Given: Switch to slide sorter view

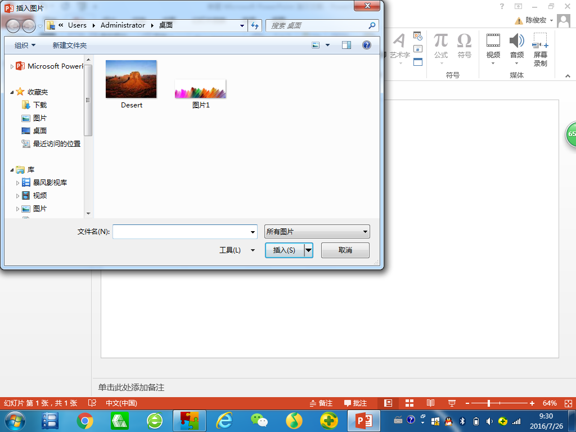Looking at the screenshot, I should [x=409, y=403].
